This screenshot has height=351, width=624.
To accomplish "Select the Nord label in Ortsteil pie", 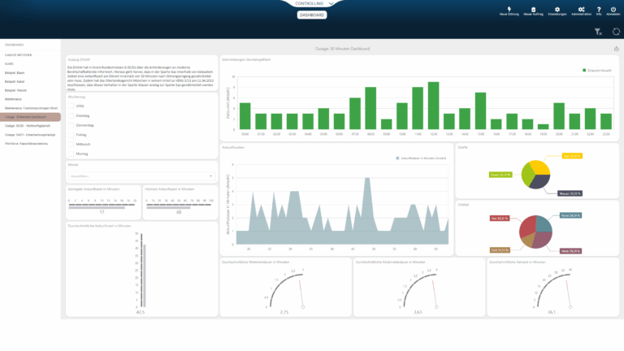I will [570, 215].
